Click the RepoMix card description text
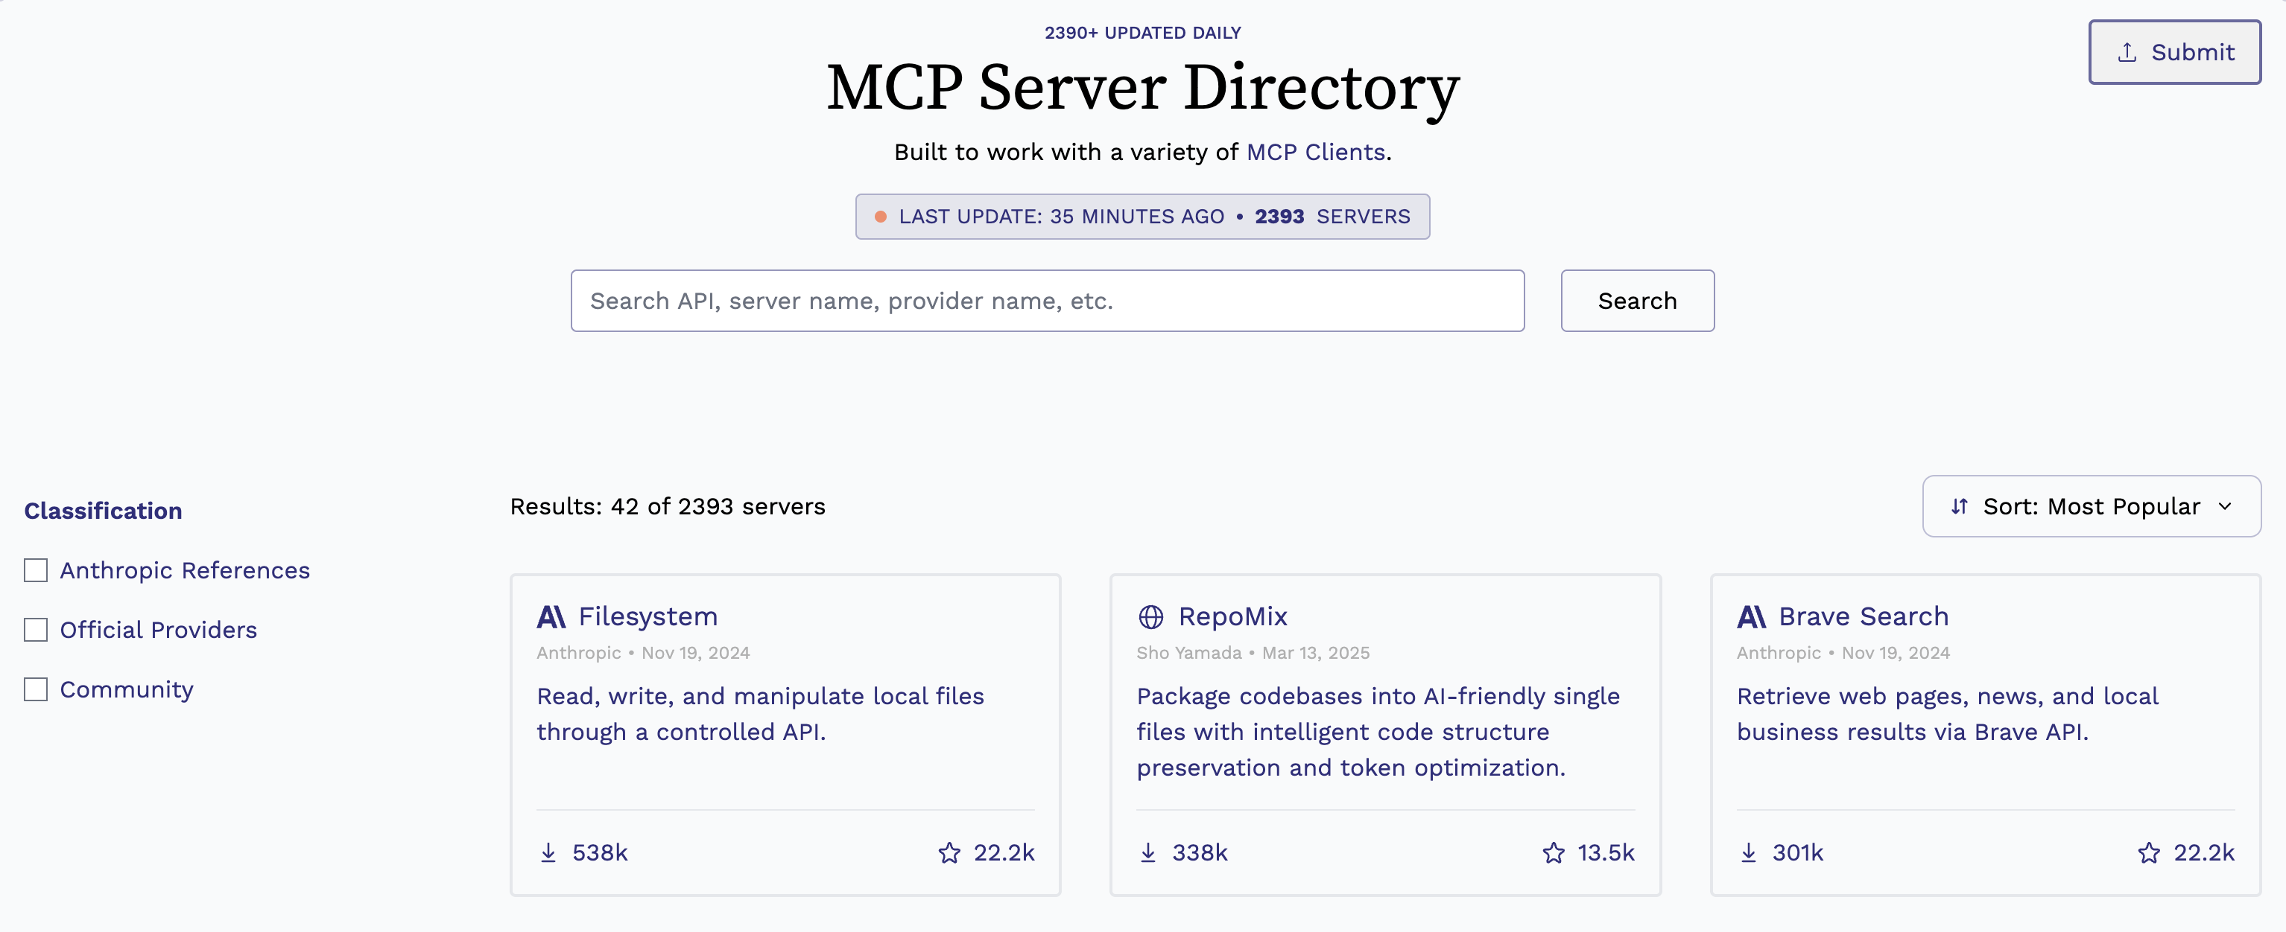 point(1378,732)
